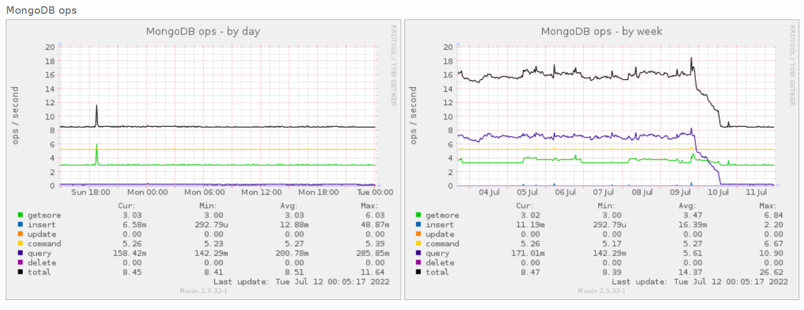Click '09 Jul' x-axis label
Screen dimensions: 804x310
pyautogui.click(x=680, y=192)
